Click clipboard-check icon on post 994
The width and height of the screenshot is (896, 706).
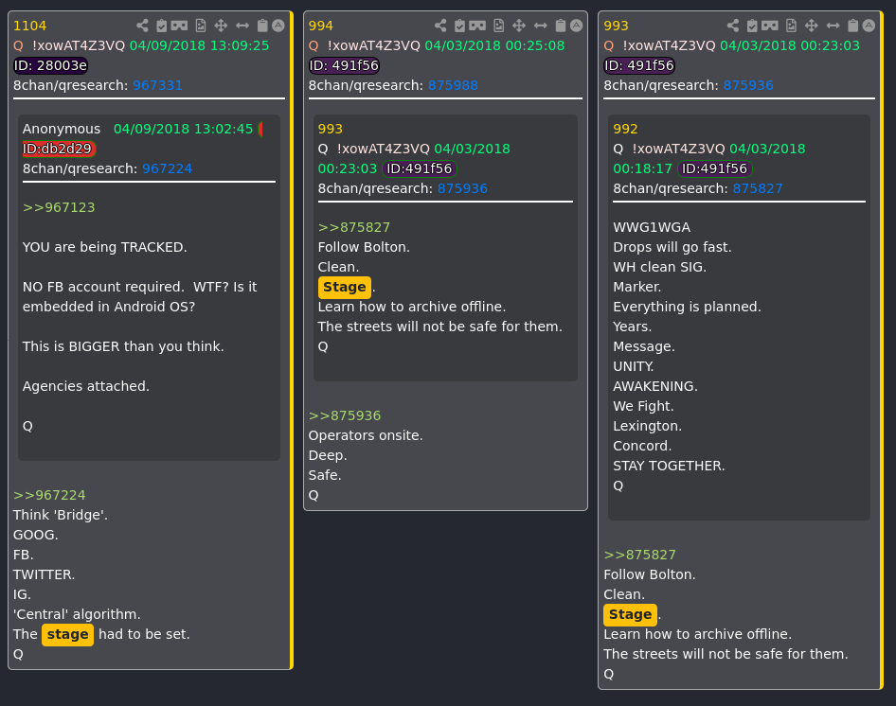[460, 26]
